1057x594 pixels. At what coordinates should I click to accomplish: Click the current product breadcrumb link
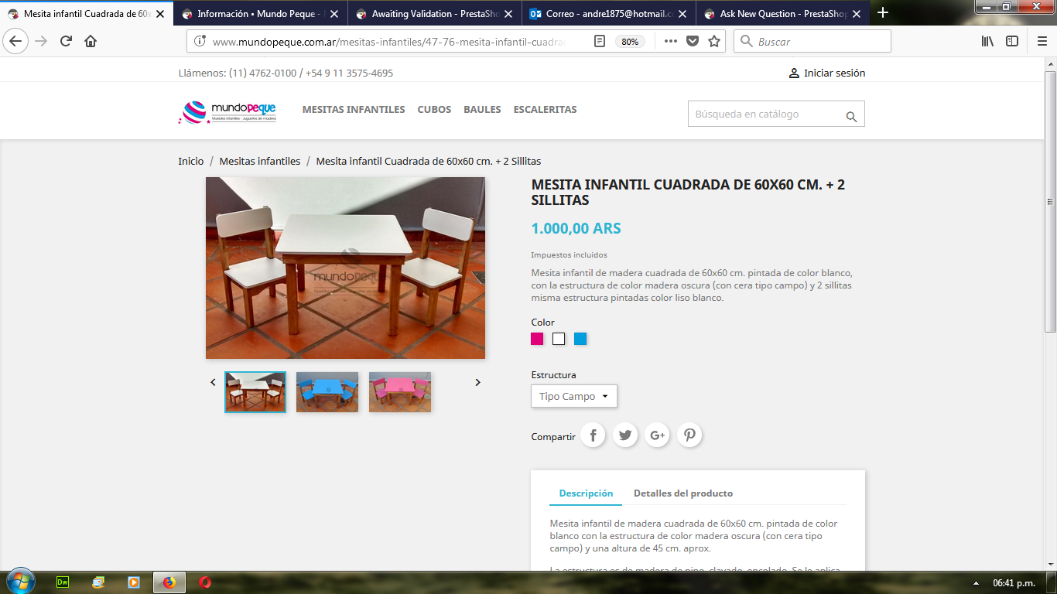coord(429,162)
